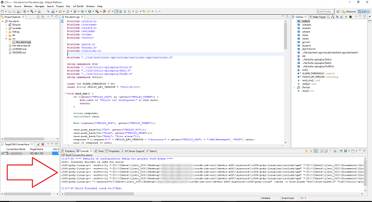Screen dimensions: 372x202
Task: Switch to the Problems tab
Action: tap(68, 151)
